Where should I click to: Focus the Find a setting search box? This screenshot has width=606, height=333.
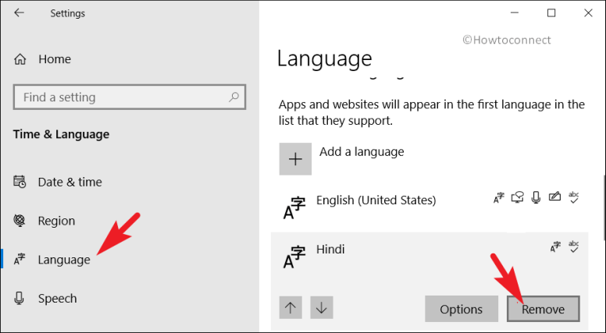[121, 97]
